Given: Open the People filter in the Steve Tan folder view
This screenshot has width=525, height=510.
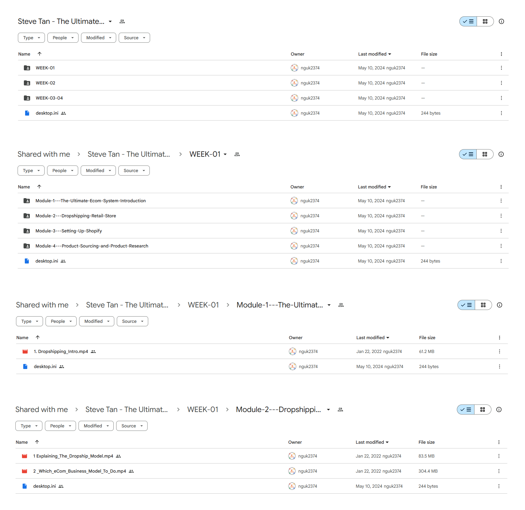Looking at the screenshot, I should point(63,38).
